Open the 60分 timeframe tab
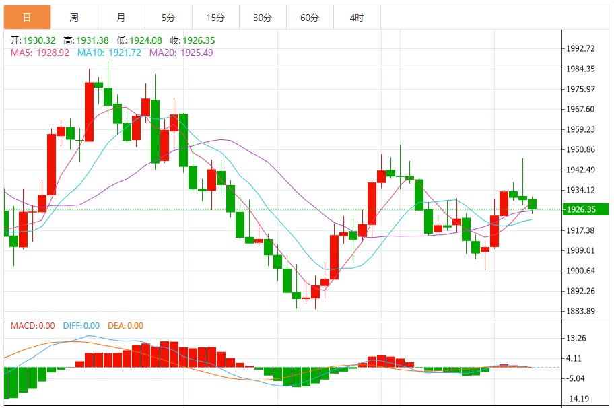 tap(310, 18)
